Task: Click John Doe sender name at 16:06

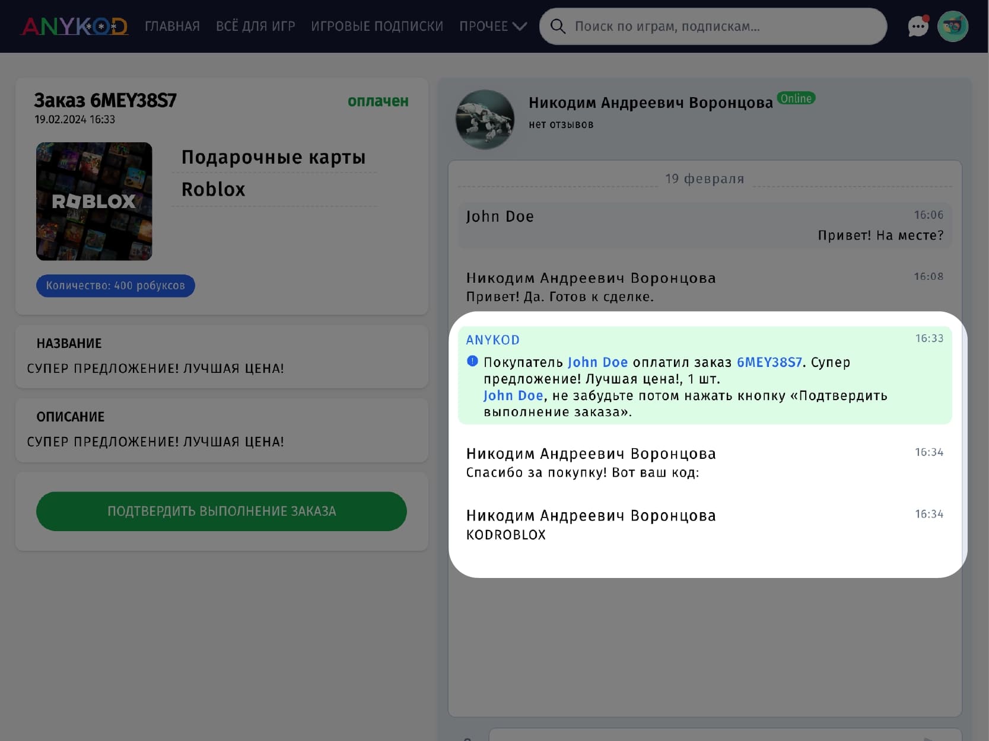Action: point(500,216)
